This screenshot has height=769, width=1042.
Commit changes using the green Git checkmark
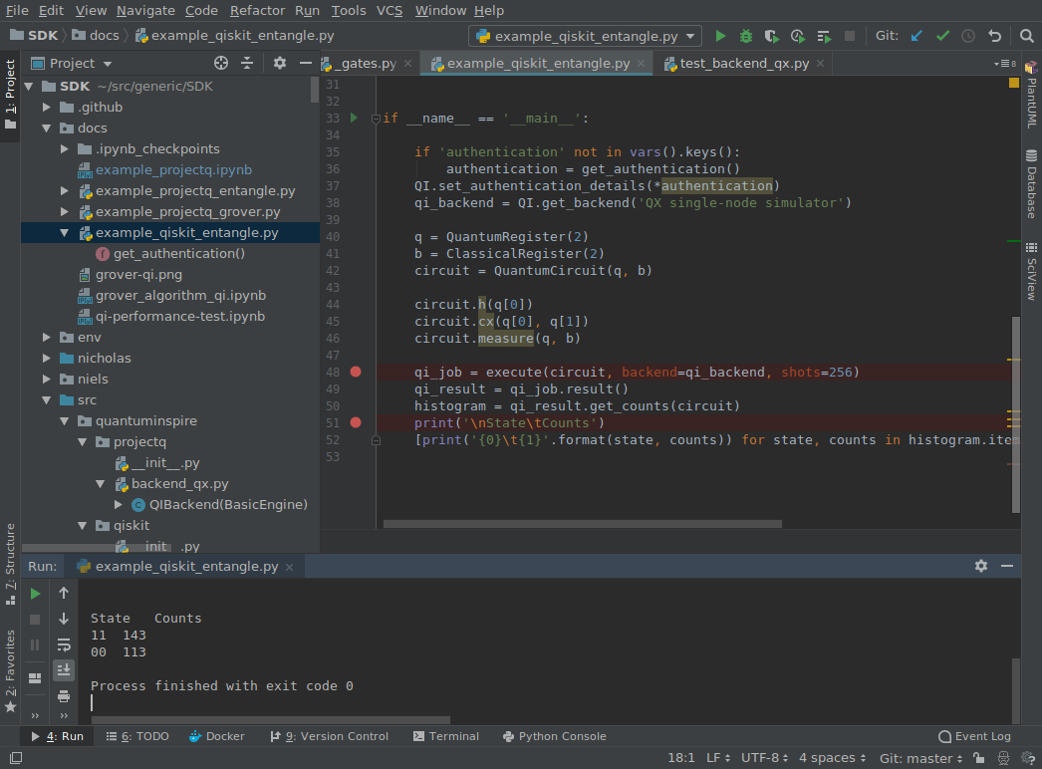point(942,36)
